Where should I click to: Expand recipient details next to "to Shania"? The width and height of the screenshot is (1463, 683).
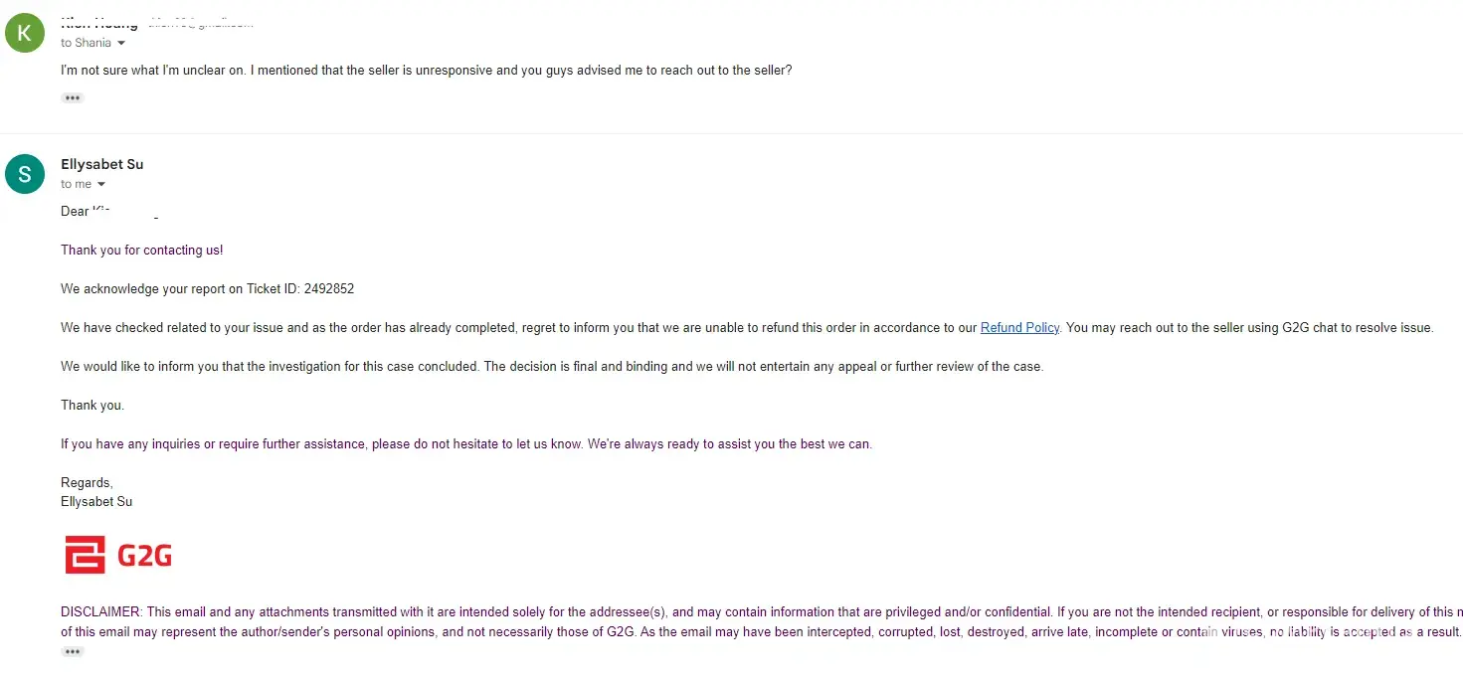pyautogui.click(x=121, y=43)
